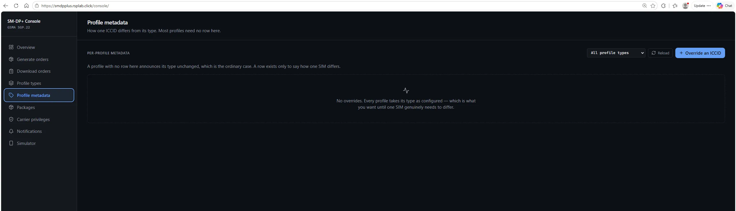Open the Packages section
Viewport: 736px width, 211px height.
(x=39, y=107)
